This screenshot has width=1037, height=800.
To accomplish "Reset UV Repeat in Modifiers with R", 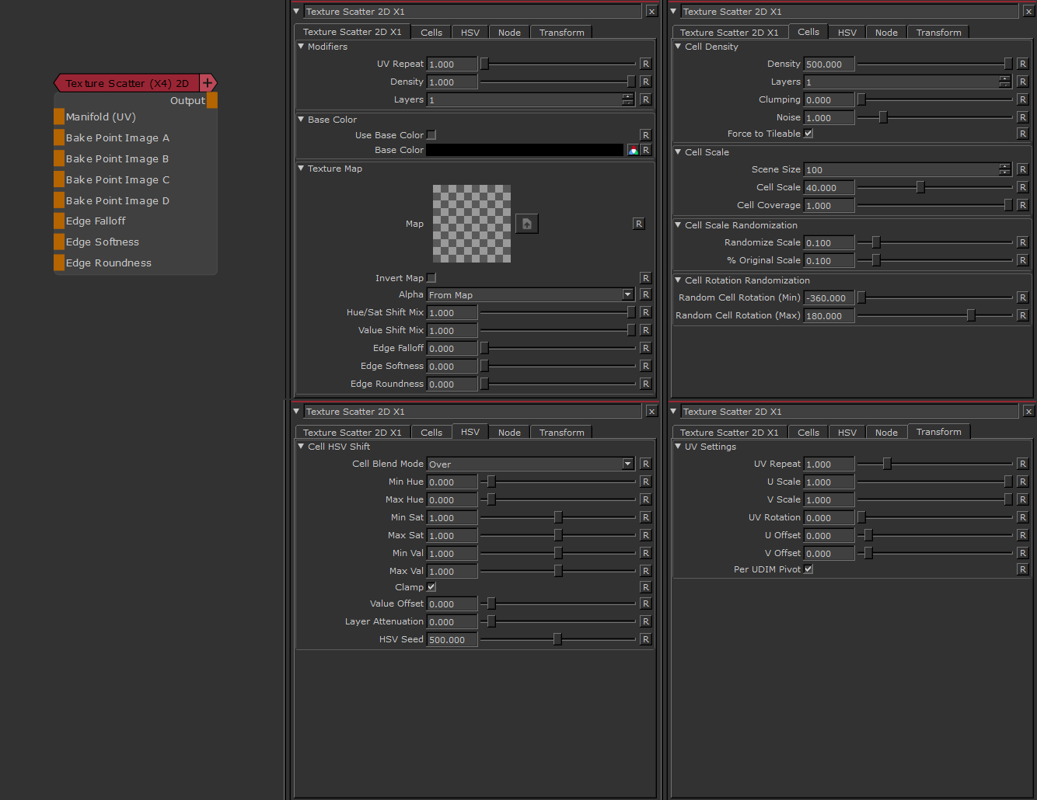I will (x=645, y=64).
